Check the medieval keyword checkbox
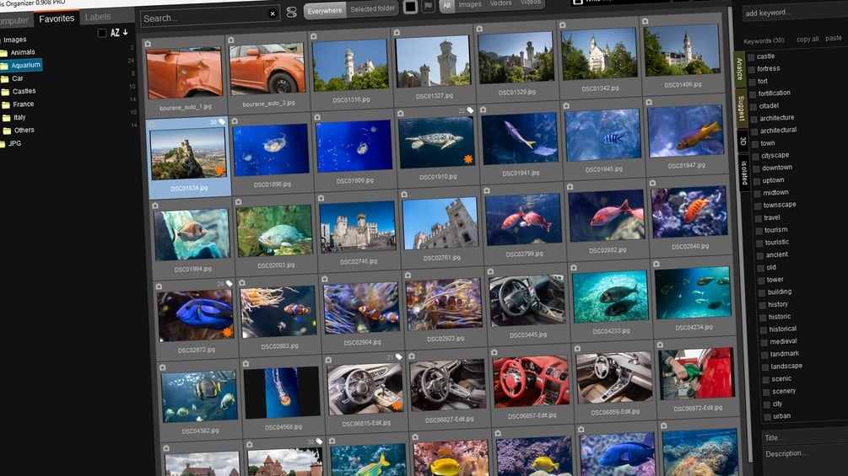The image size is (848, 476). [x=764, y=342]
